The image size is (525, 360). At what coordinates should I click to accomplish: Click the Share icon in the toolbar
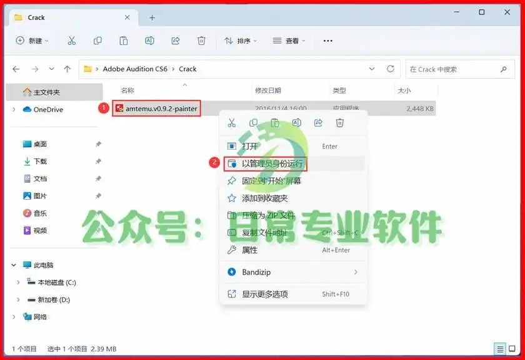point(176,41)
